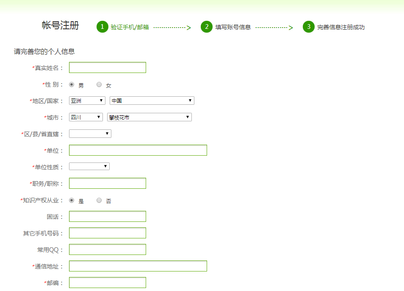The width and height of the screenshot is (404, 291).
Task: Click the 真实姓名 input field
Action: (108, 67)
